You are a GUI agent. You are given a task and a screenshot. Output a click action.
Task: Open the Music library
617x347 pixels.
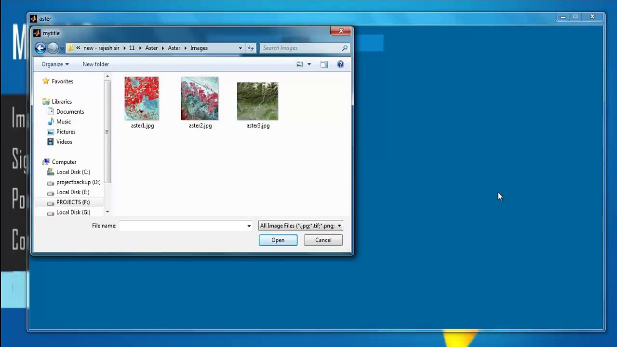[63, 122]
